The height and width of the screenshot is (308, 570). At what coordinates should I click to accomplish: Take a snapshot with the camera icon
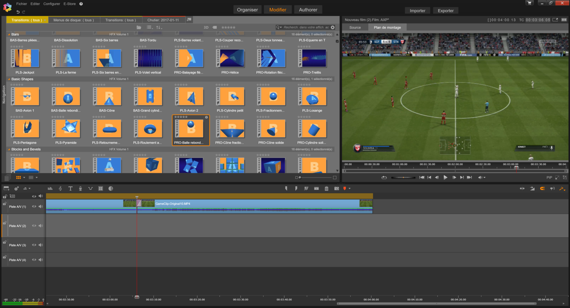tap(337, 189)
